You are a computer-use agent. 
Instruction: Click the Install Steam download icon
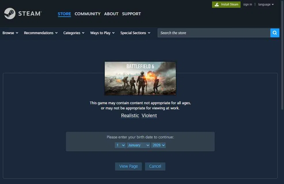[217, 5]
